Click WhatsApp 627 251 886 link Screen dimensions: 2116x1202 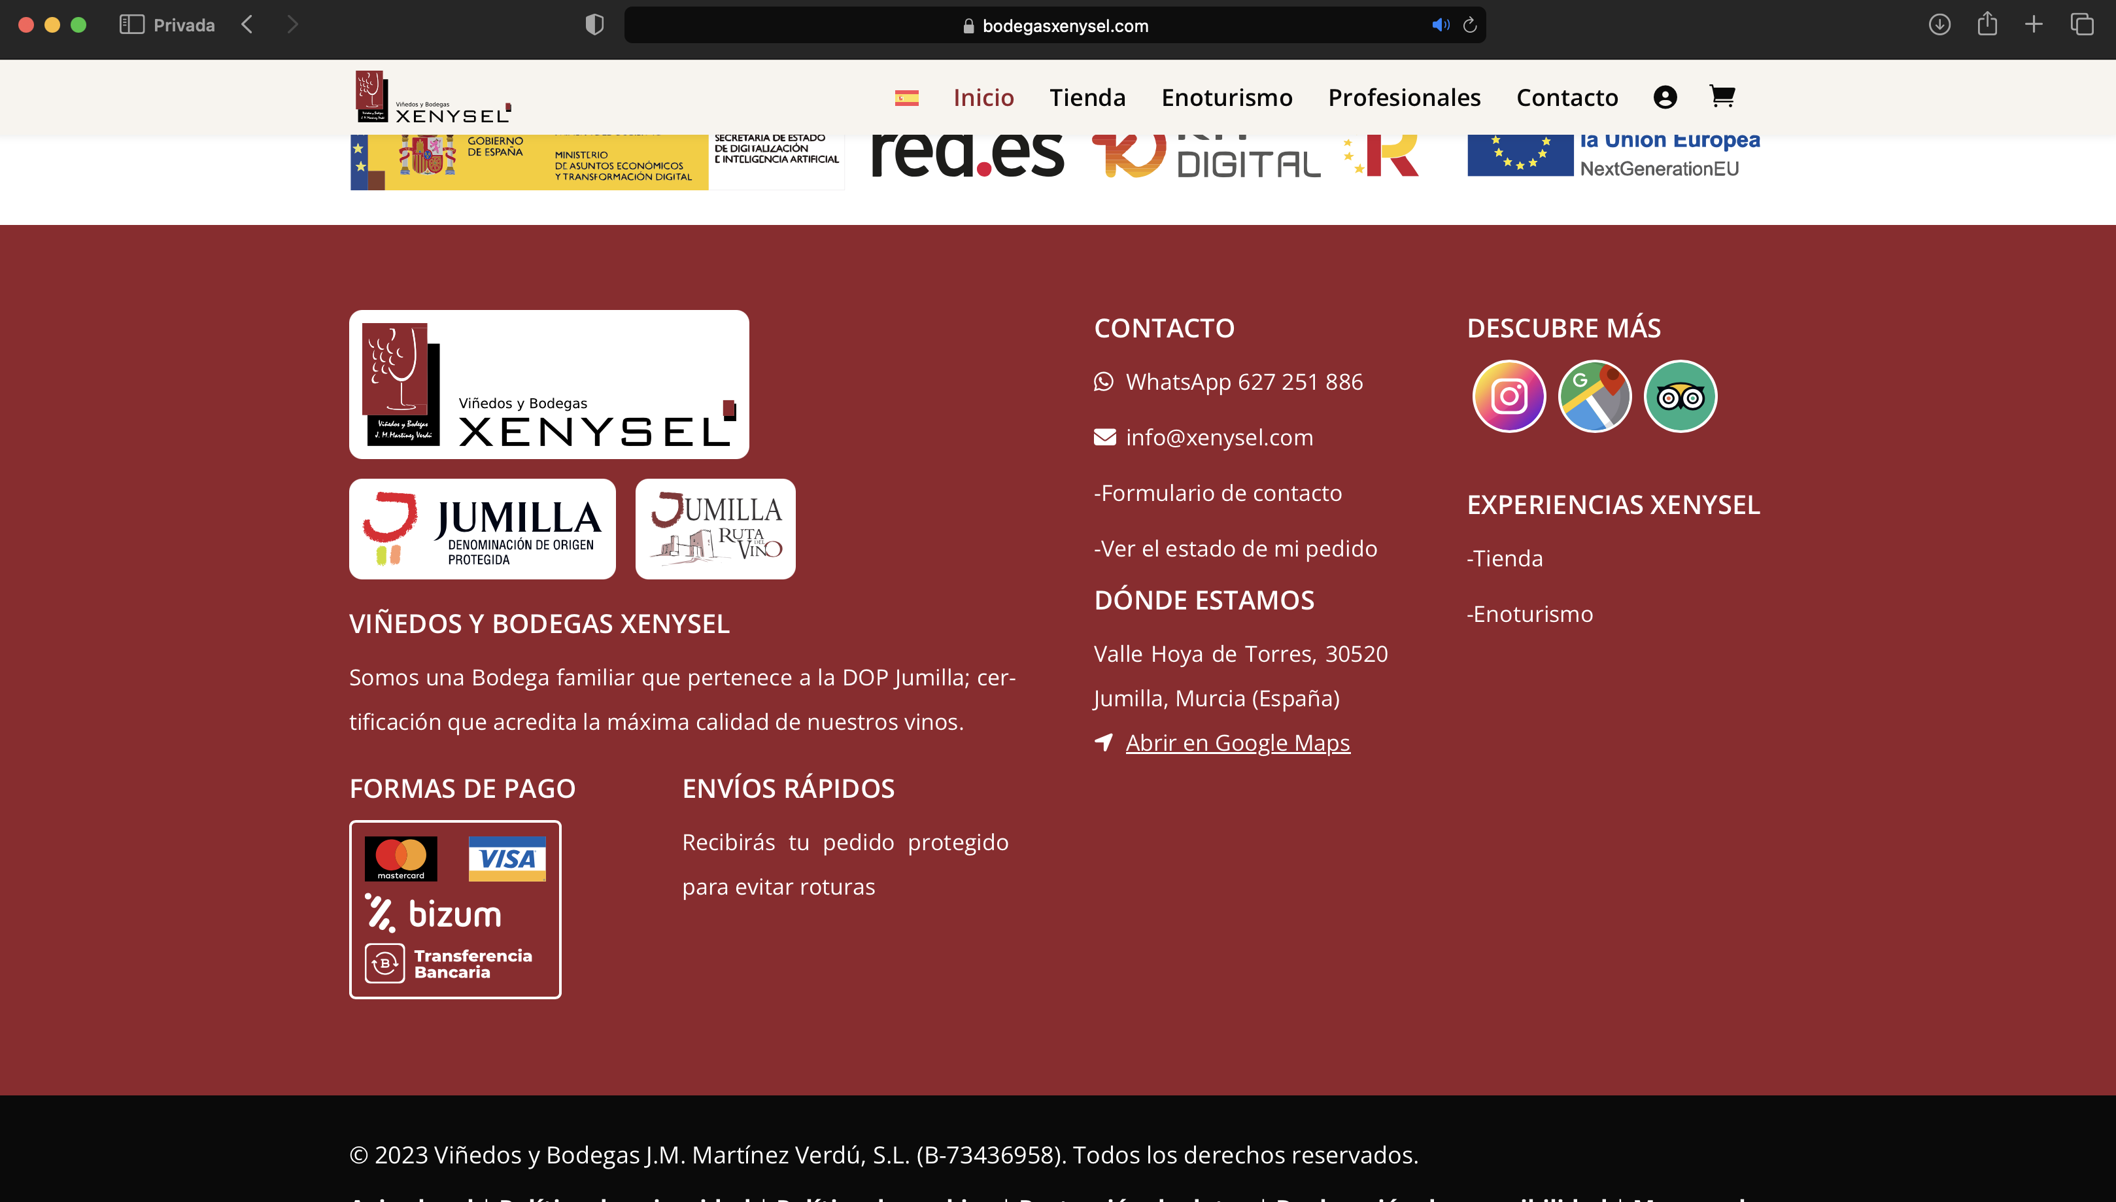click(x=1244, y=381)
